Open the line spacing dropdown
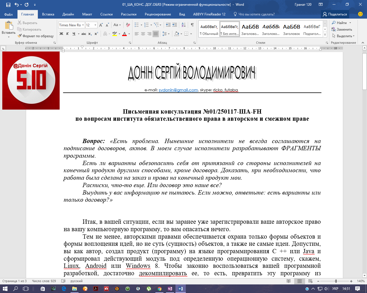Screen dimensions: 367x293 166,34
